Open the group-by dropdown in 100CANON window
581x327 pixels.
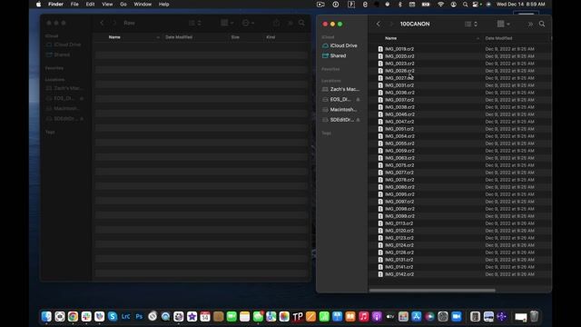point(503,24)
